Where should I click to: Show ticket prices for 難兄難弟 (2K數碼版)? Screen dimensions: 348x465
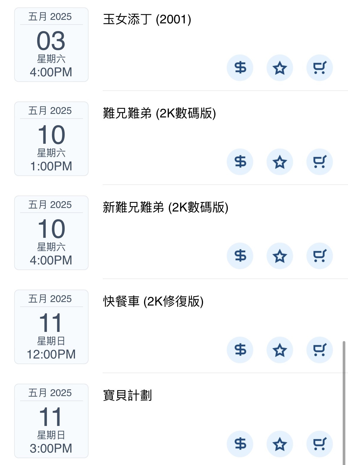(240, 162)
